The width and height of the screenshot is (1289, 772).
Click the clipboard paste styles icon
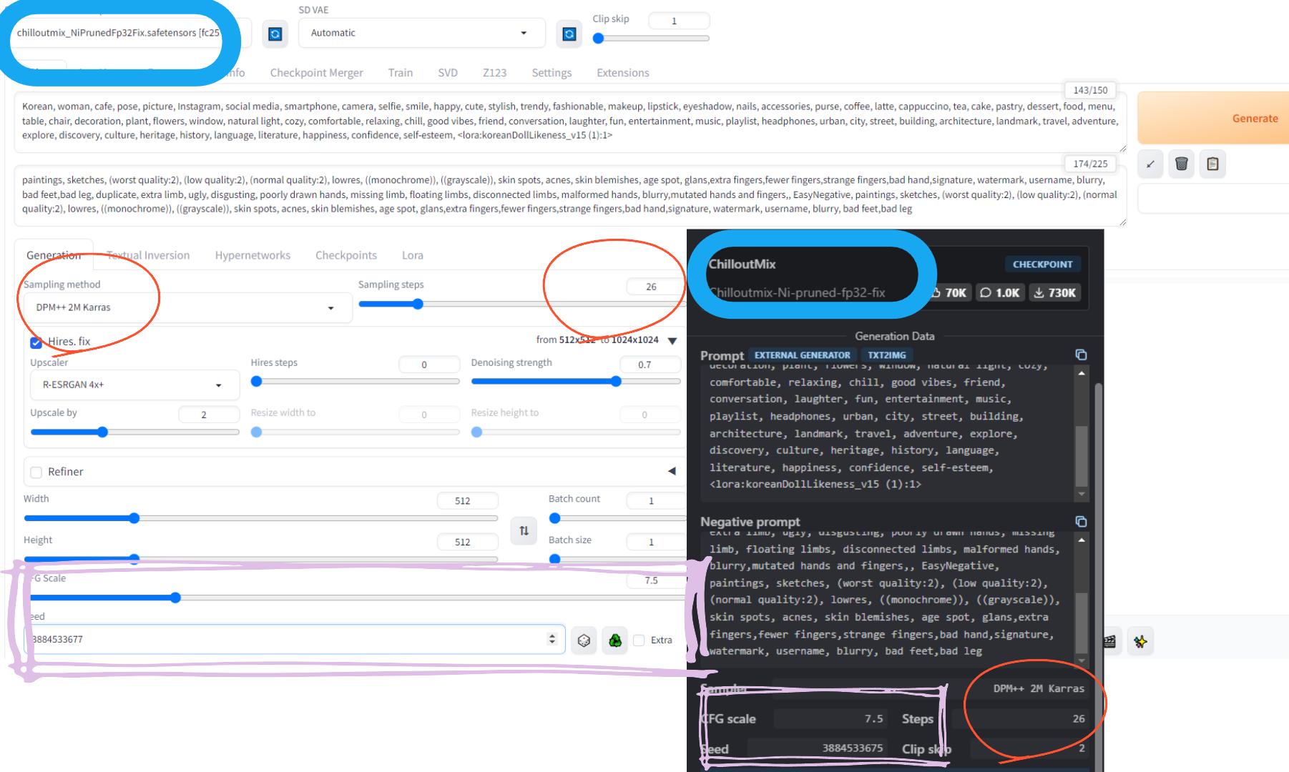click(x=1213, y=164)
